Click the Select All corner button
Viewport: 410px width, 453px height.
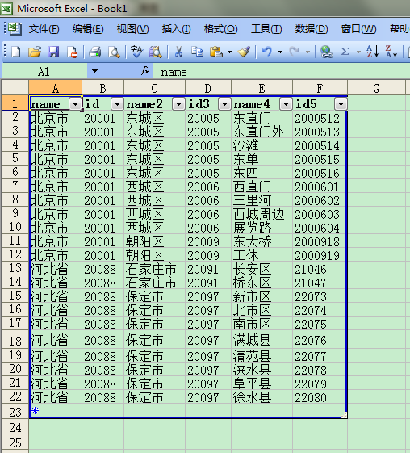coord(15,88)
